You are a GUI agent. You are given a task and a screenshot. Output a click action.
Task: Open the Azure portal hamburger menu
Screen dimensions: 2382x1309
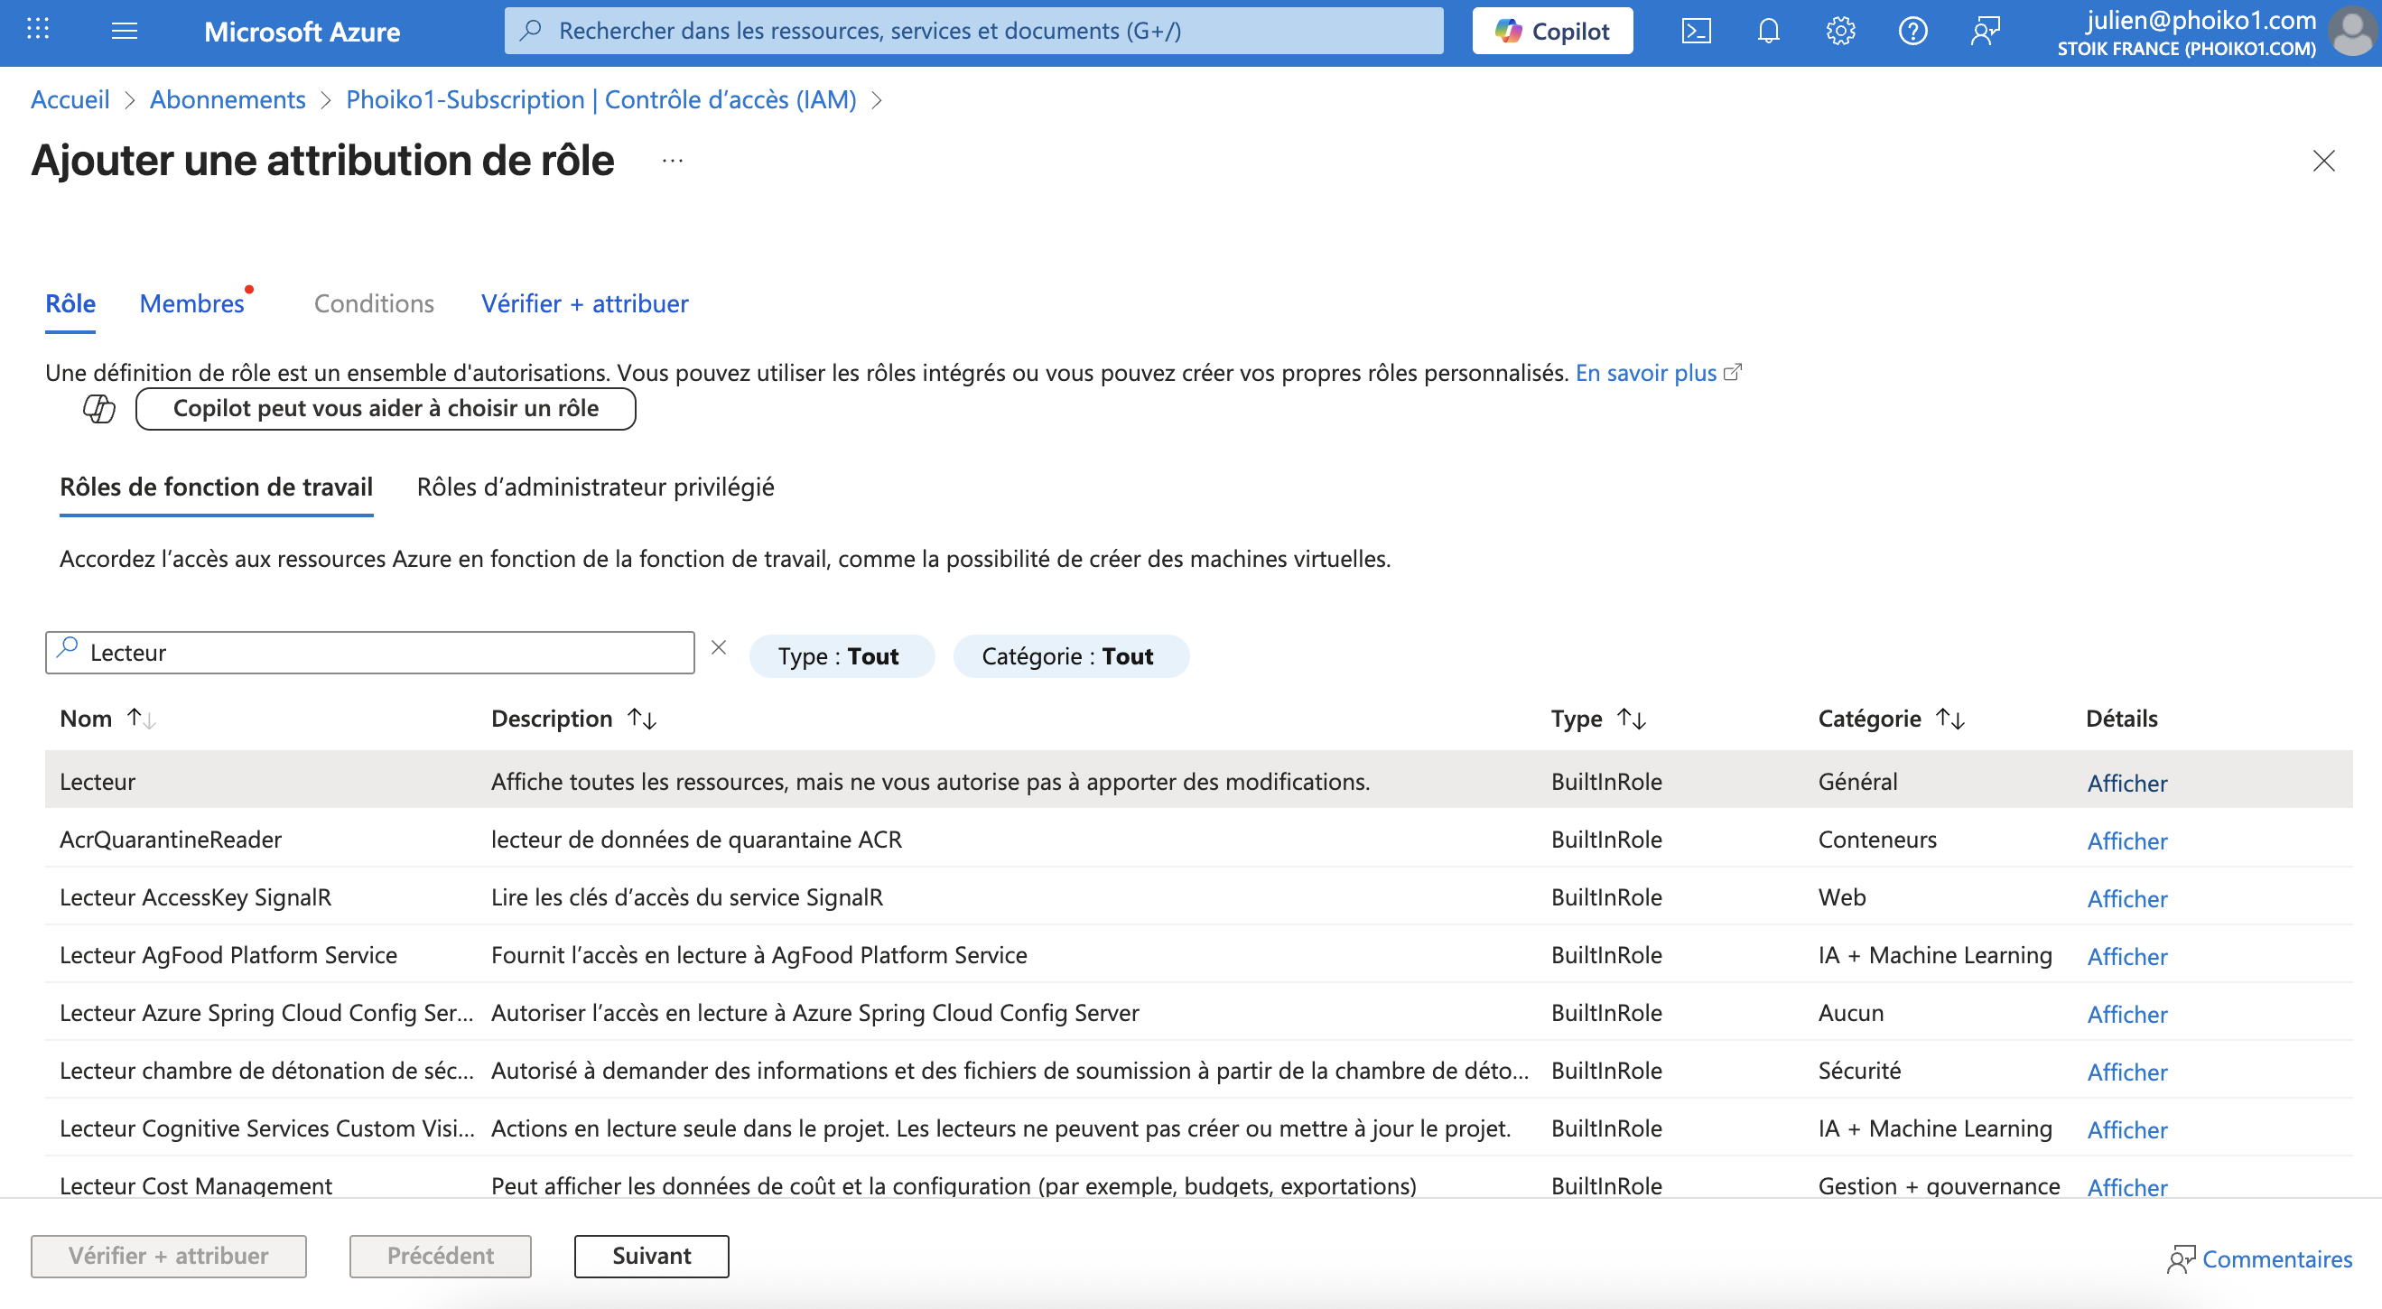click(x=124, y=32)
